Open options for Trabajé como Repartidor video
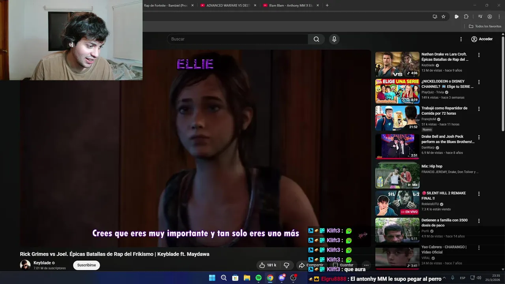 tap(479, 109)
